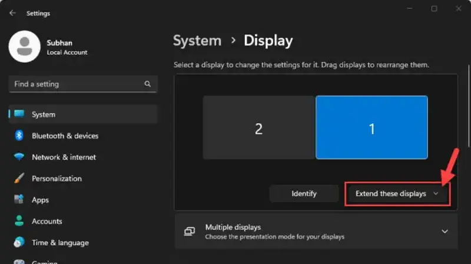Click the Bluetooth icon in sidebar
Screen dimensions: 471x264
click(x=19, y=136)
